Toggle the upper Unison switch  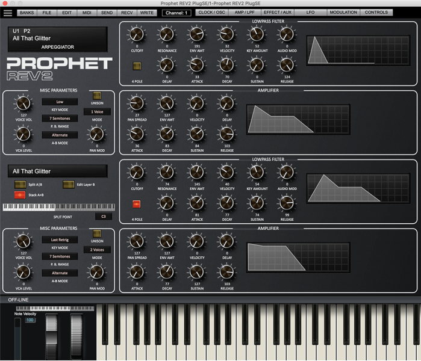point(97,96)
